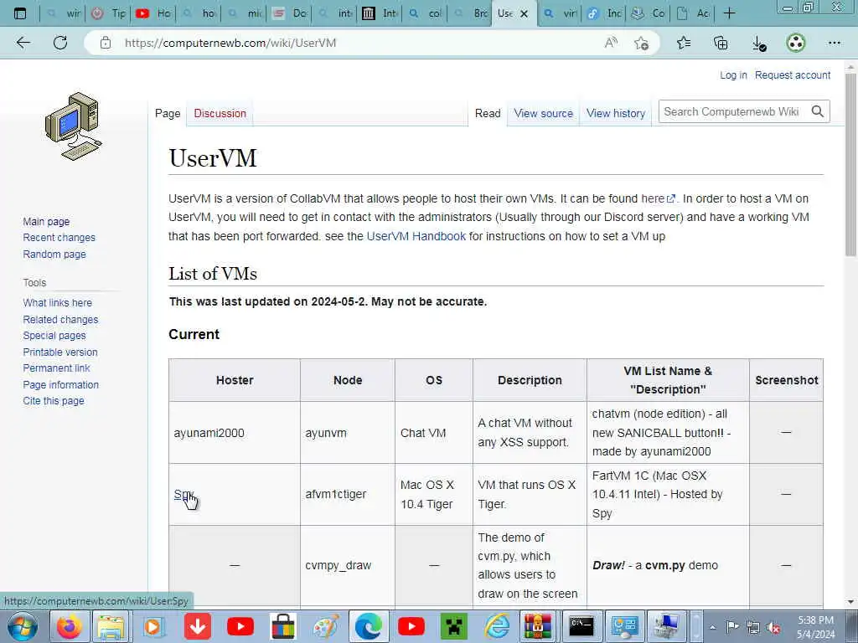Image resolution: width=858 pixels, height=643 pixels.
Task: Open a new tab with plus button
Action: pyautogui.click(x=729, y=13)
